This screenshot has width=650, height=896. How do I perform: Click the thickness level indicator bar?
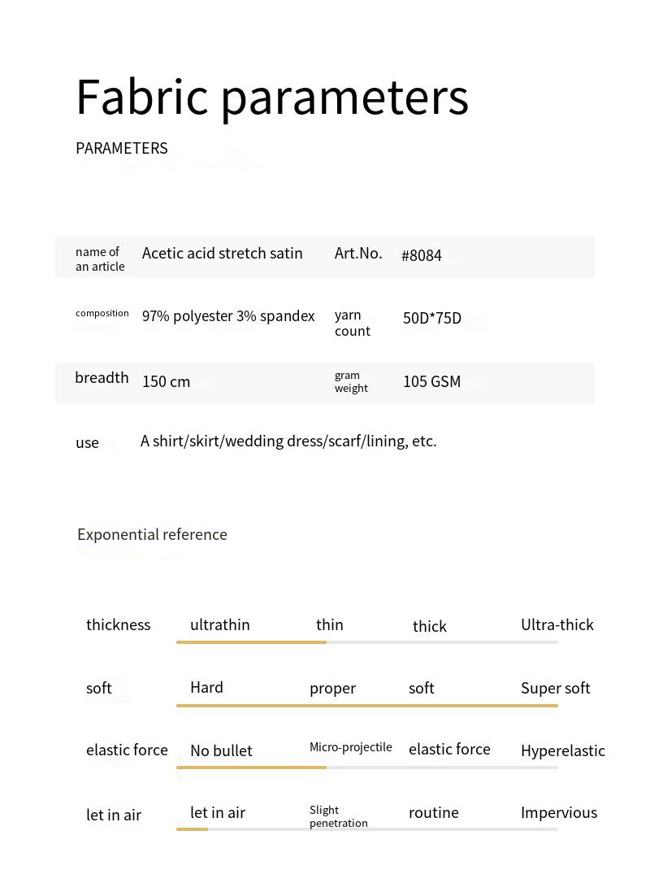366,642
